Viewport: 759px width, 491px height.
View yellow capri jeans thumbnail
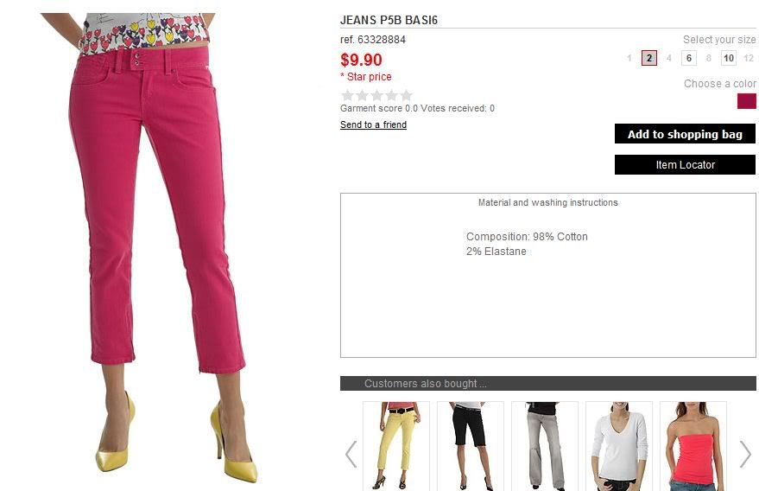[396, 446]
